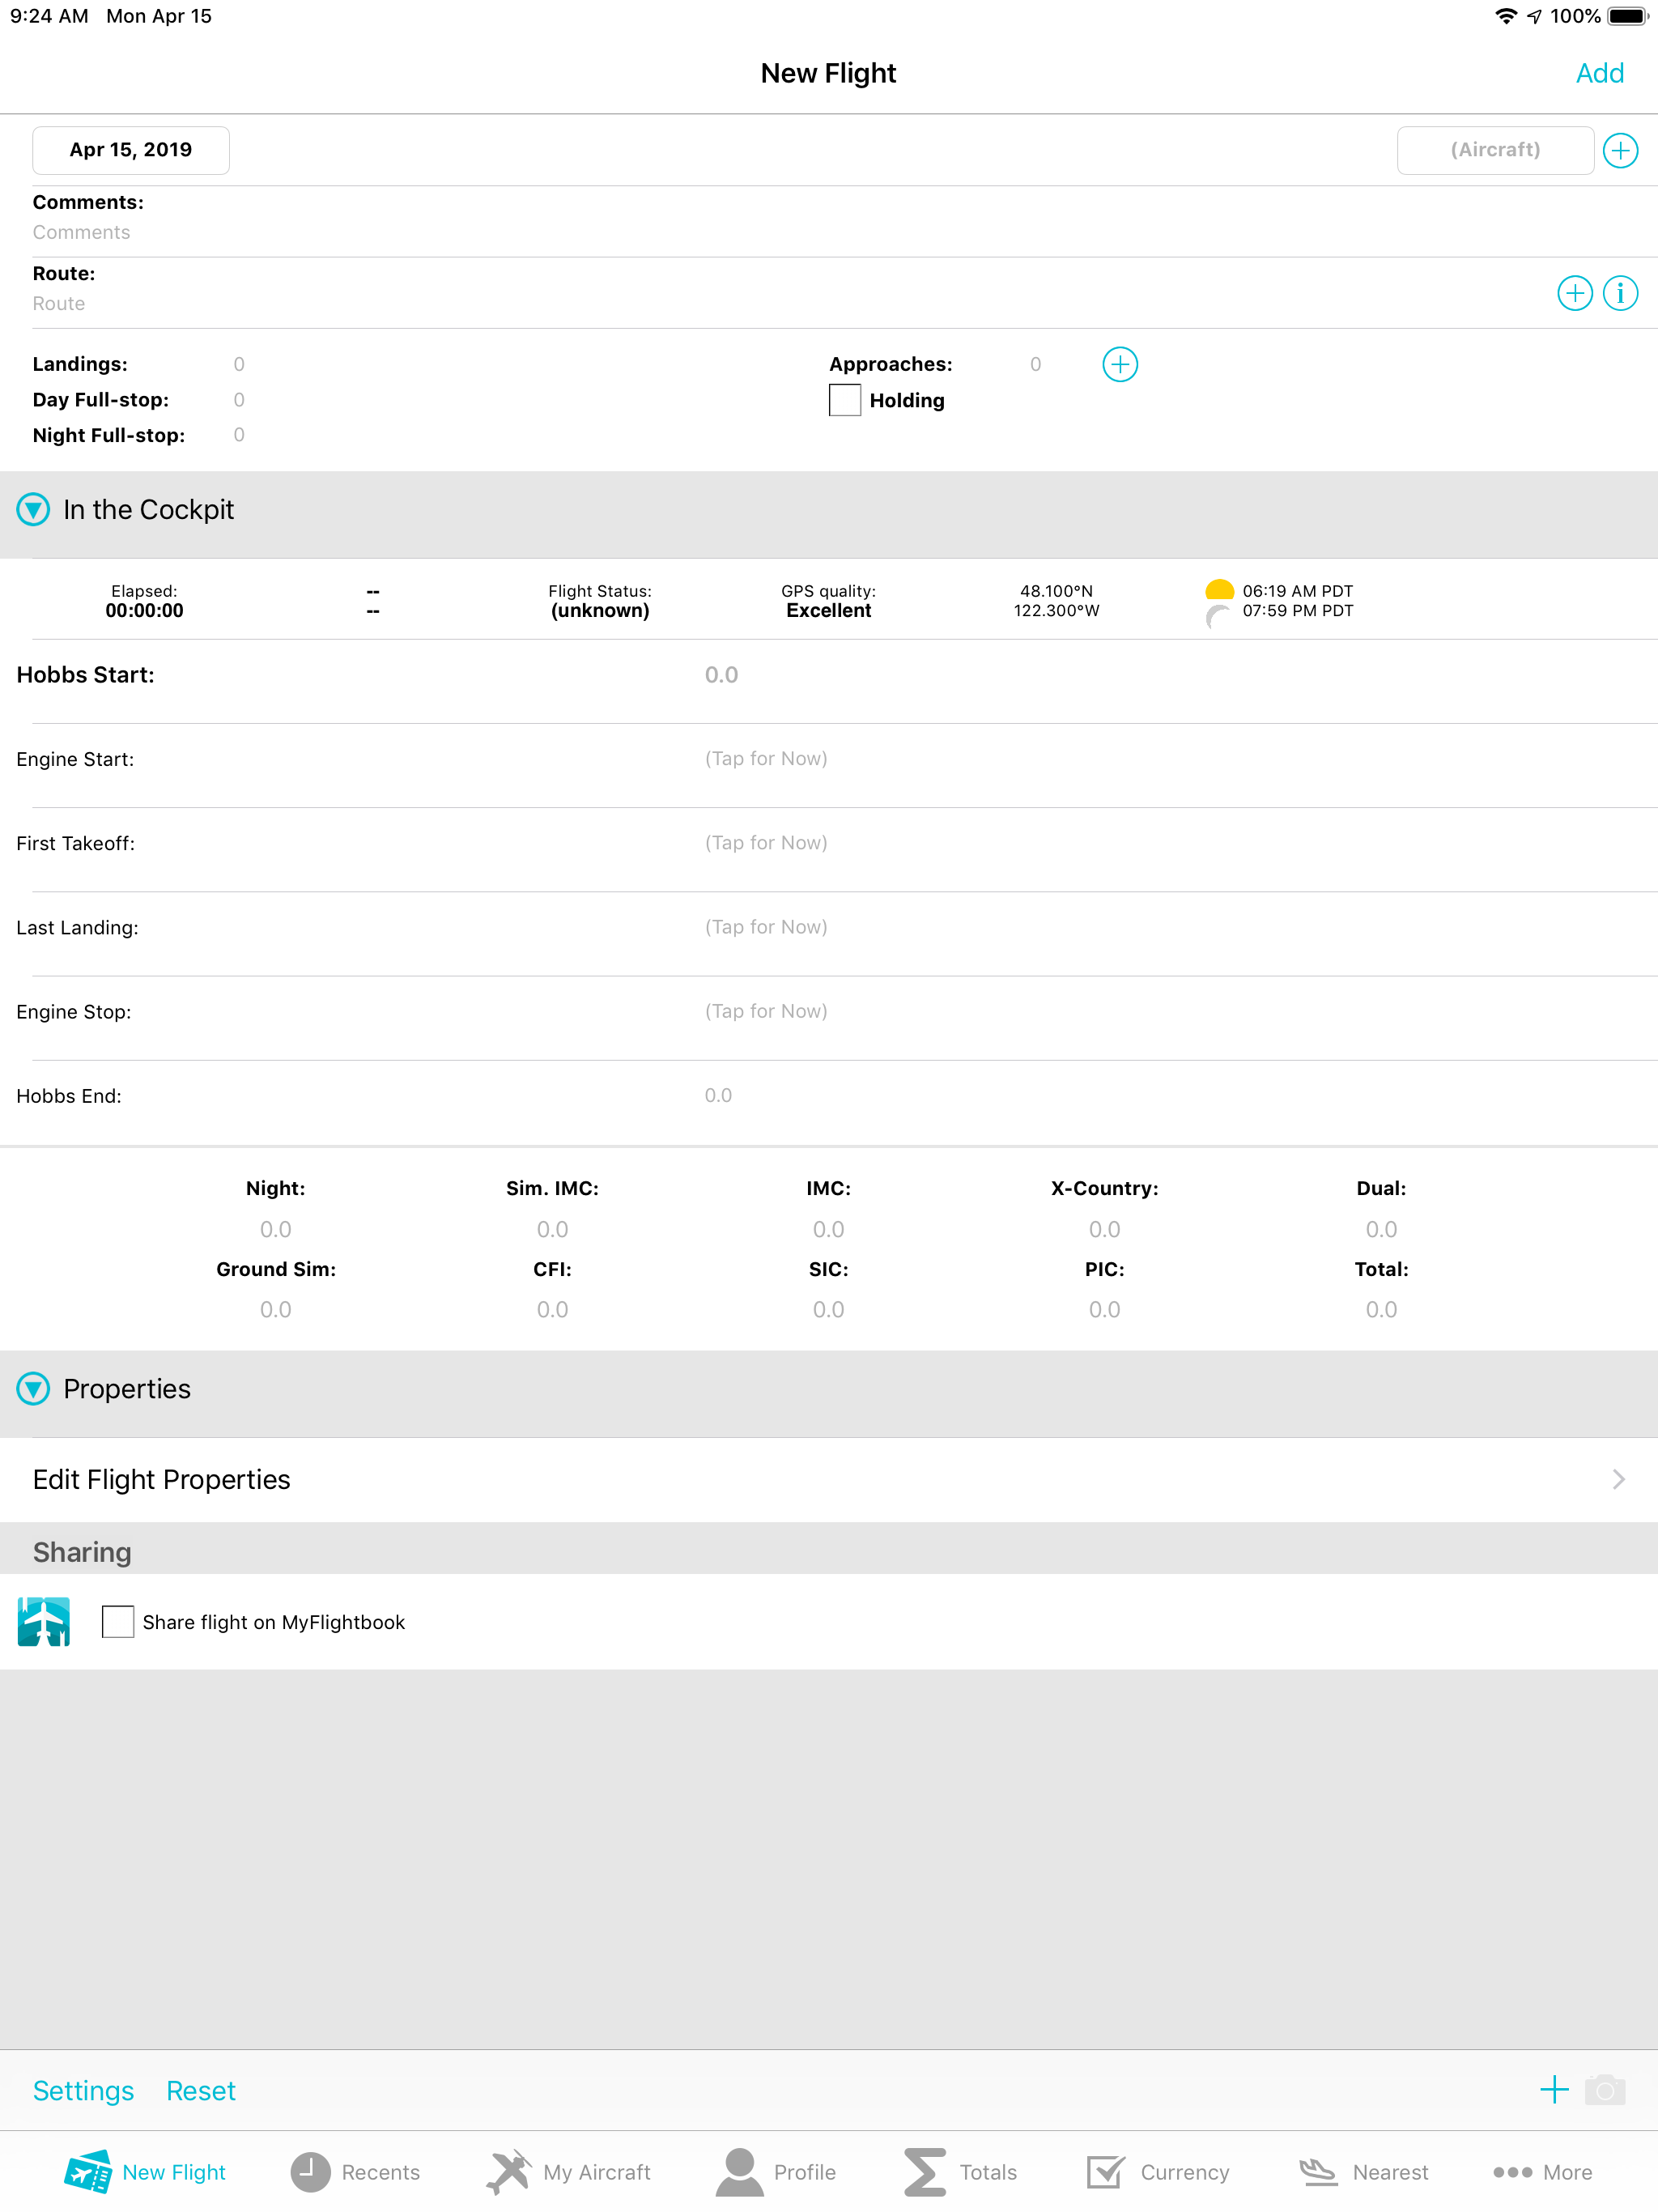Open the Currency tab

[x=1158, y=2171]
